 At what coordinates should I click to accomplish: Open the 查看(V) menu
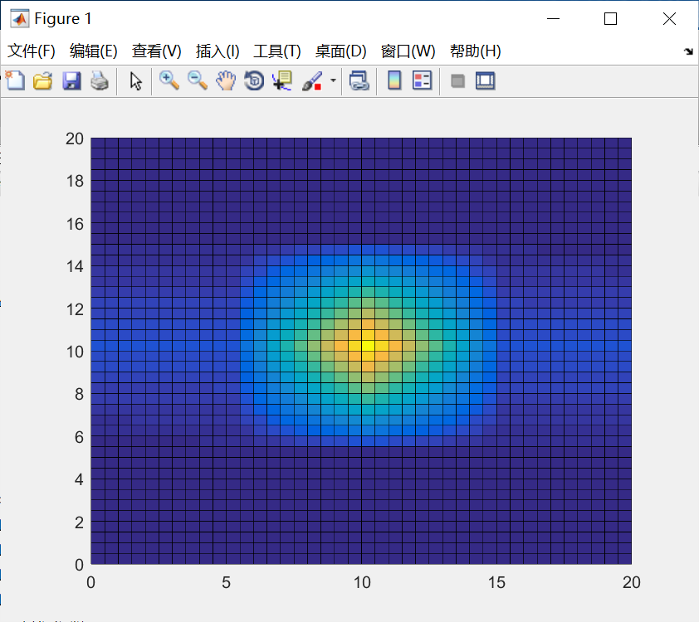coord(156,51)
